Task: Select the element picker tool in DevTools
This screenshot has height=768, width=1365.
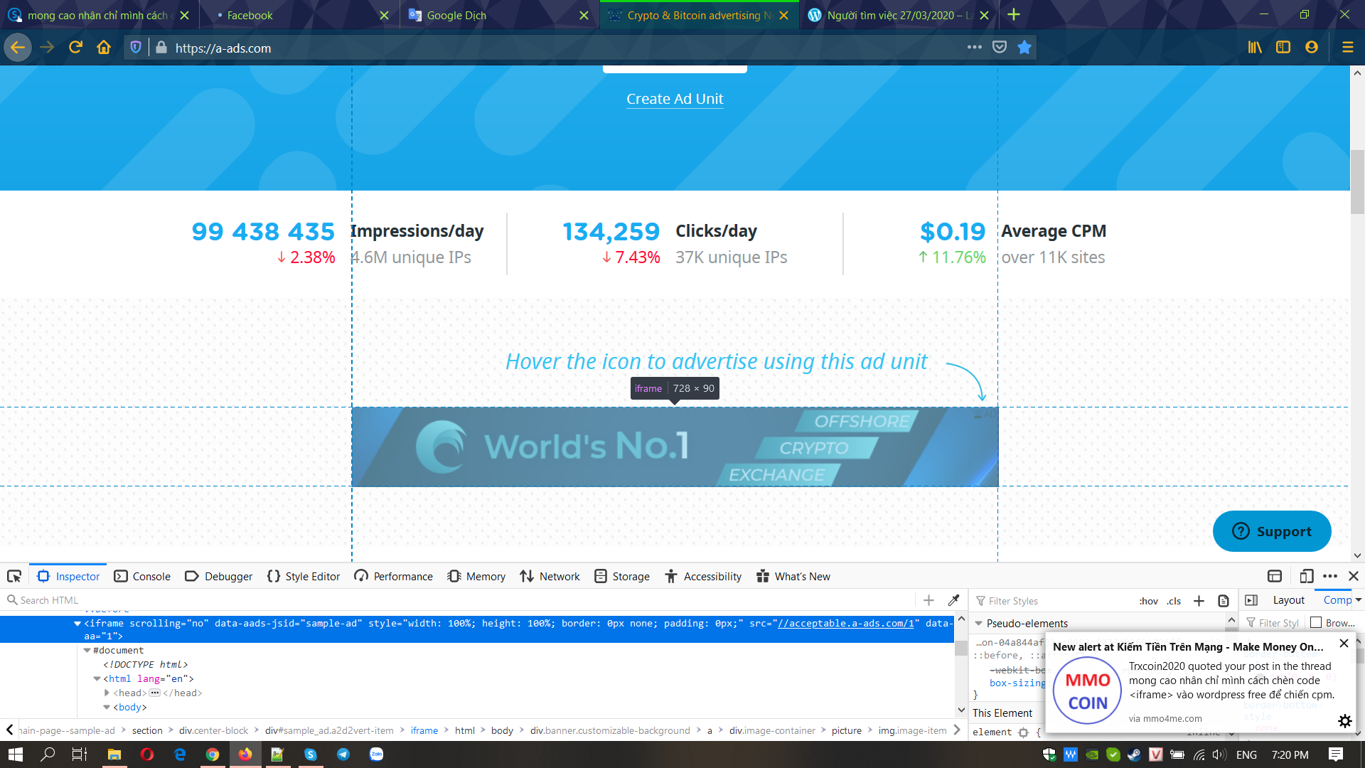Action: [x=14, y=576]
